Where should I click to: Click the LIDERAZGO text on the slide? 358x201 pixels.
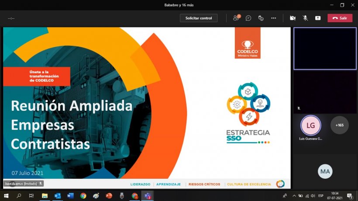(140, 184)
